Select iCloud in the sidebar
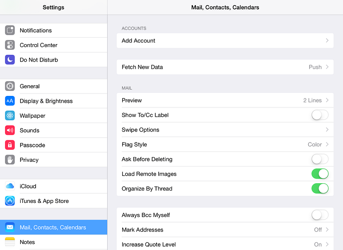This screenshot has width=343, height=250. point(54,186)
